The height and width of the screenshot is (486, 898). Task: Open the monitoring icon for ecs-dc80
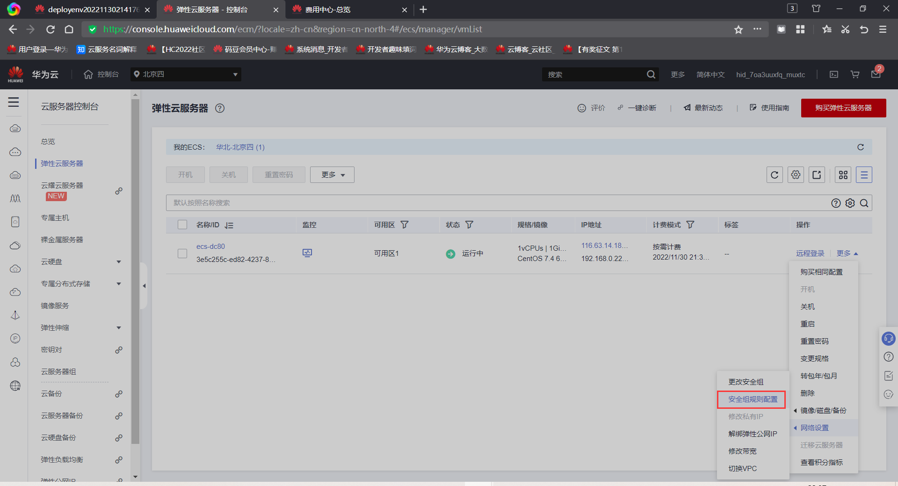(307, 253)
